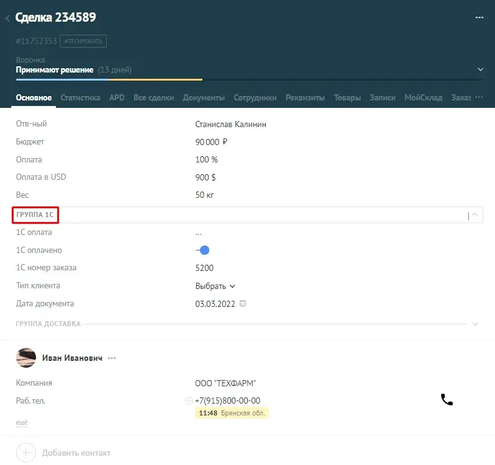The width and height of the screenshot is (495, 465).
Task: Click the deal ID #11752353
Action: pos(36,41)
